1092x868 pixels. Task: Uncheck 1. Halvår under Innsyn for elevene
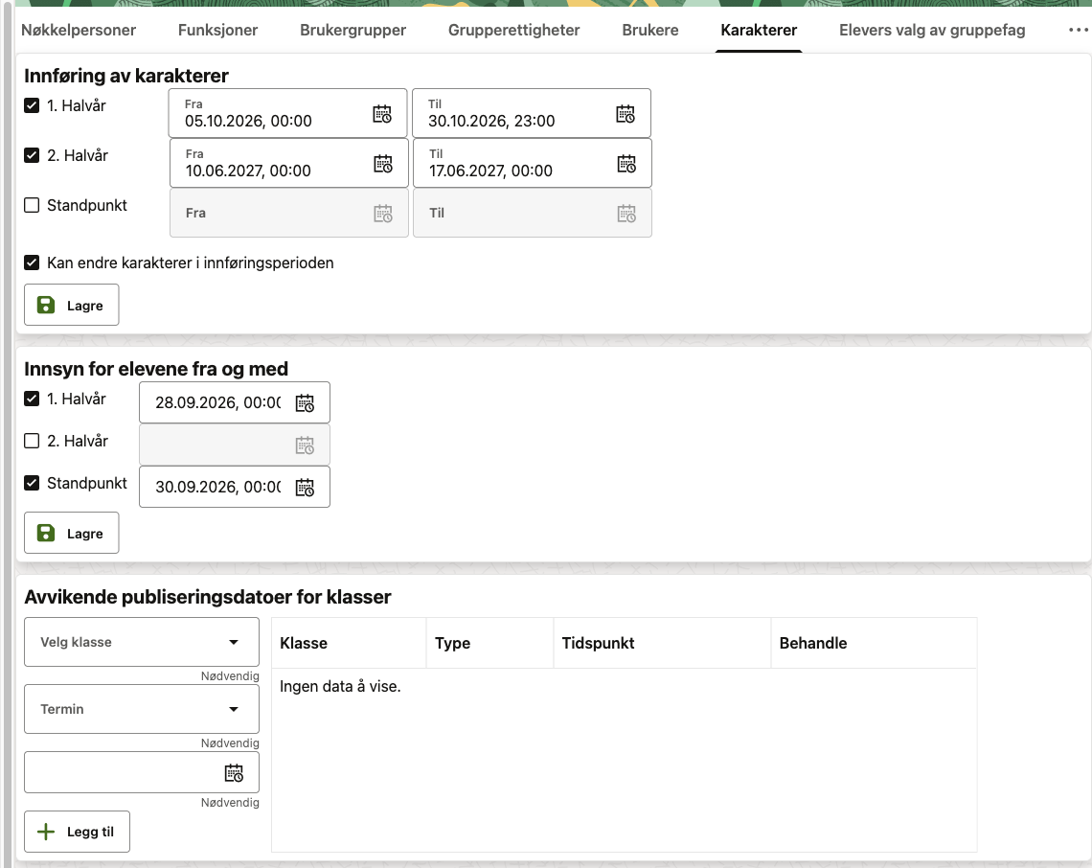point(32,399)
